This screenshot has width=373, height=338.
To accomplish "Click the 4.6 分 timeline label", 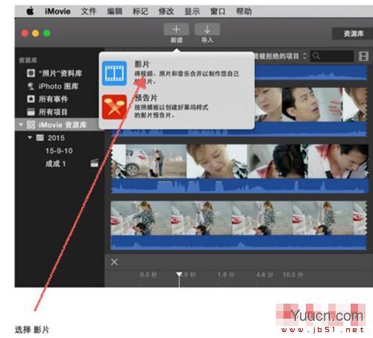I will coord(265,275).
